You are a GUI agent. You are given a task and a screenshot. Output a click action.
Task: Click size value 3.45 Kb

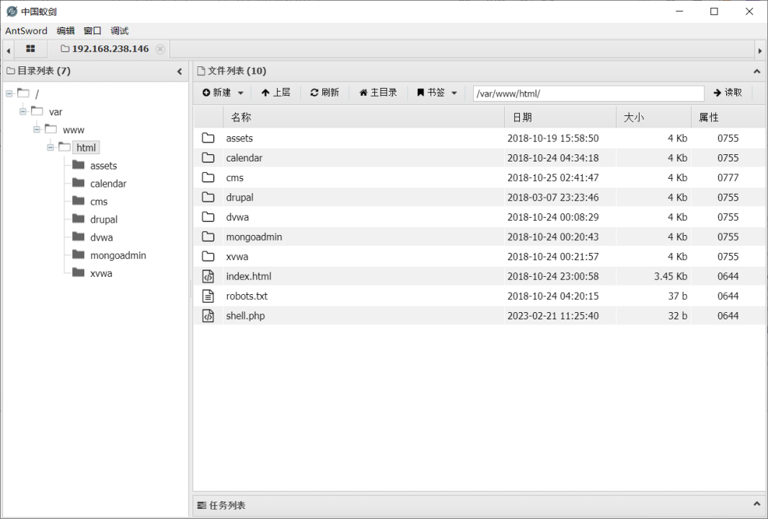coord(671,276)
